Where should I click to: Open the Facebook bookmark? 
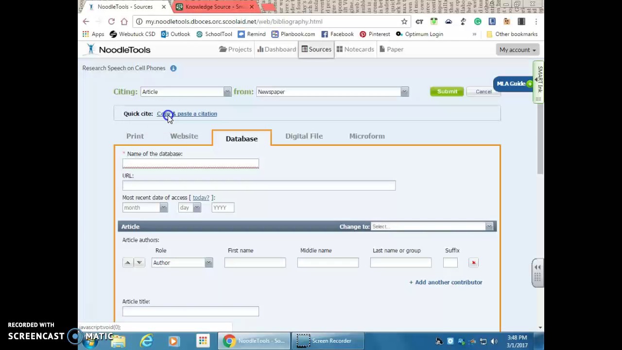(337, 34)
